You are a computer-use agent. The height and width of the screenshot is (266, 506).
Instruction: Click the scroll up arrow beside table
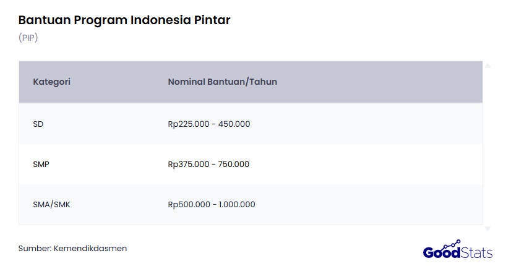point(487,66)
